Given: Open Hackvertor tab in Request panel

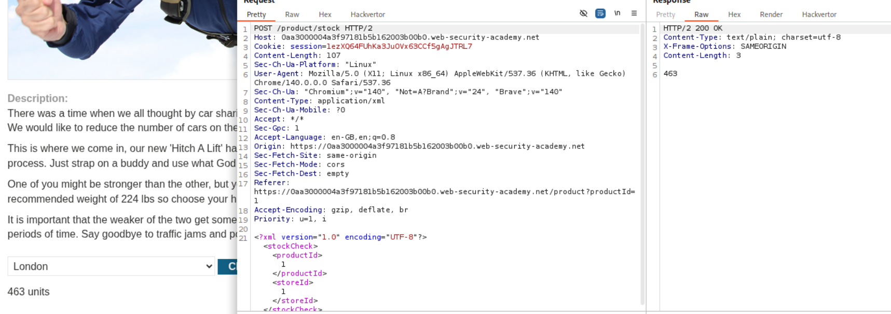Looking at the screenshot, I should [x=367, y=15].
